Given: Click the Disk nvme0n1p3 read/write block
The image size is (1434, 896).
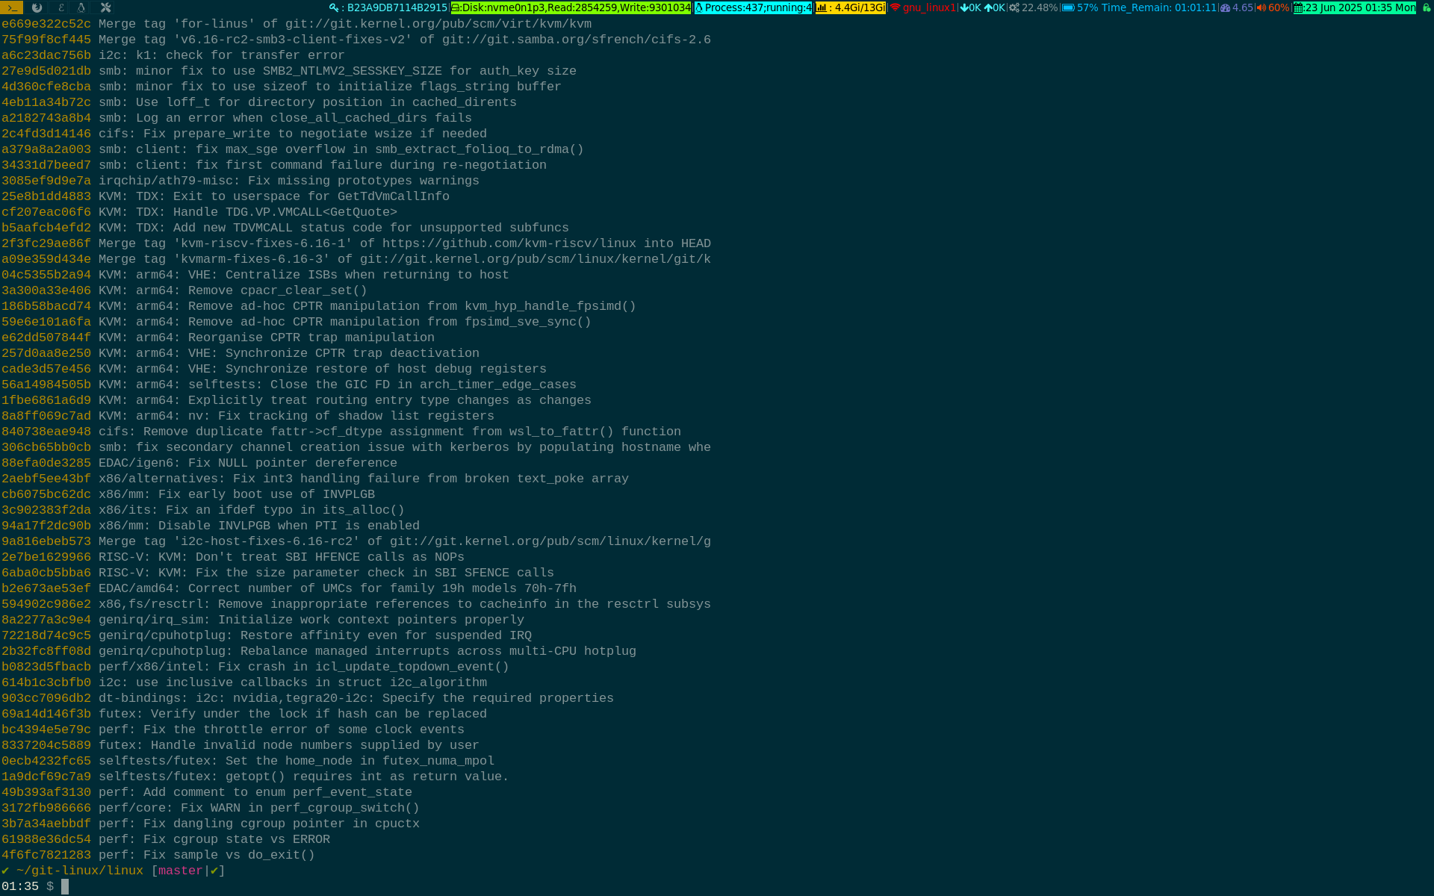Looking at the screenshot, I should (x=571, y=7).
